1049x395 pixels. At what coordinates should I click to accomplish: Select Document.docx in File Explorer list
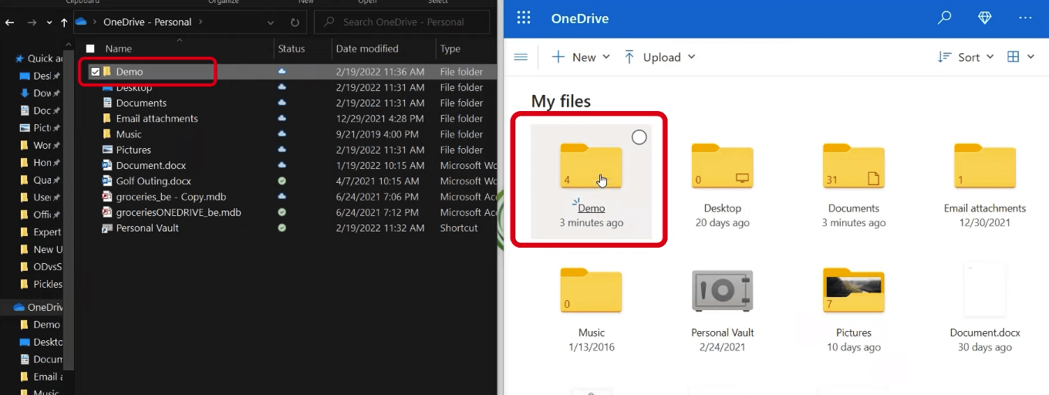click(151, 165)
